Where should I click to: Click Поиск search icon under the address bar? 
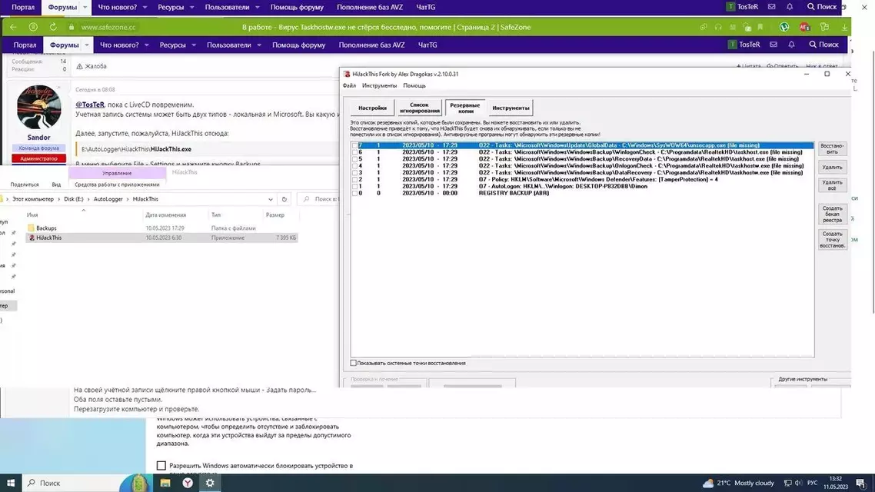pyautogui.click(x=823, y=45)
